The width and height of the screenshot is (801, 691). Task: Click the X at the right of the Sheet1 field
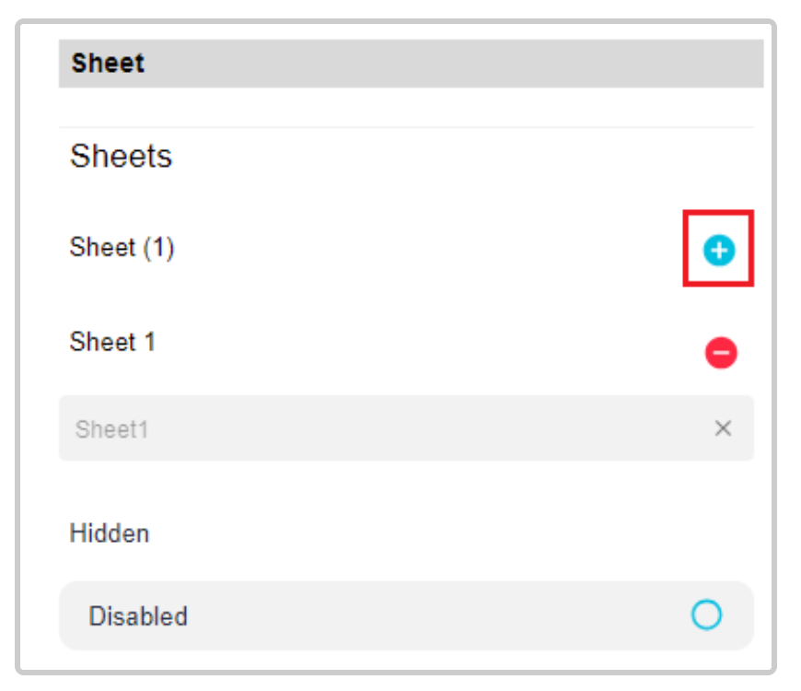723,428
